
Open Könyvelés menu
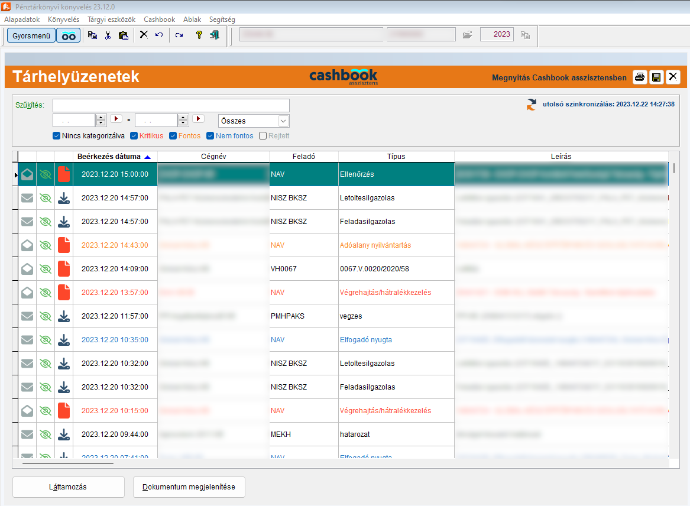63,20
